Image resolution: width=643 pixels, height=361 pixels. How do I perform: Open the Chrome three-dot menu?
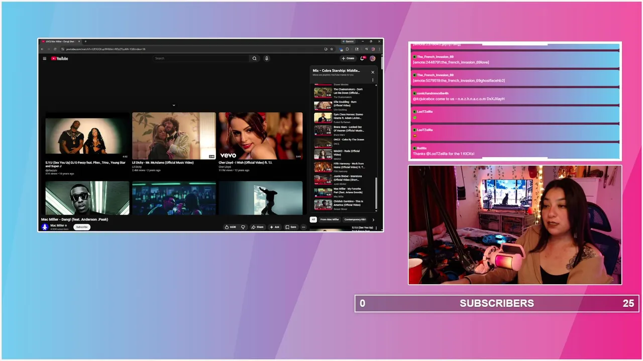point(379,49)
